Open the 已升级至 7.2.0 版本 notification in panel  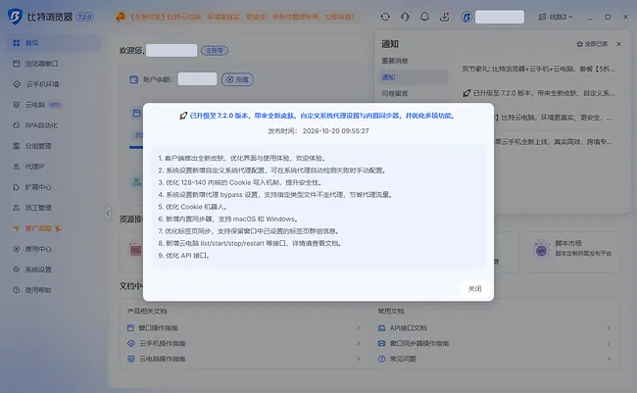(x=539, y=93)
